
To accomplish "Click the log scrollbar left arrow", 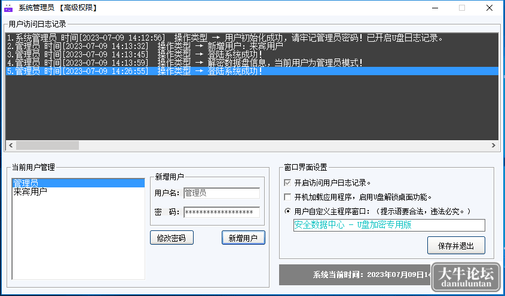I will click(x=11, y=146).
